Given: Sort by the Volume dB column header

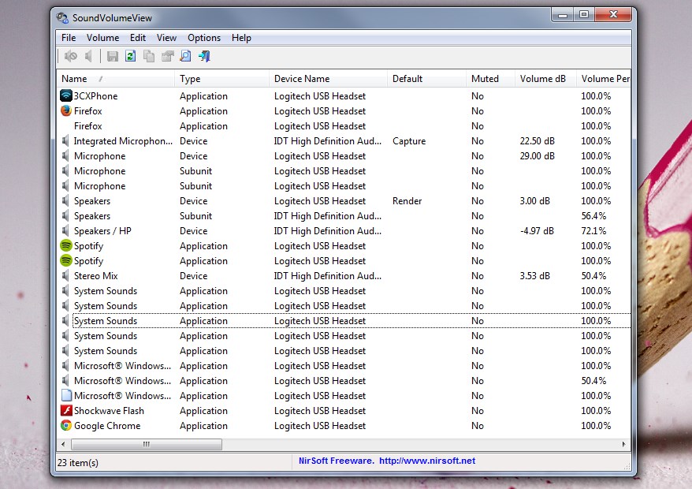Looking at the screenshot, I should click(x=545, y=79).
